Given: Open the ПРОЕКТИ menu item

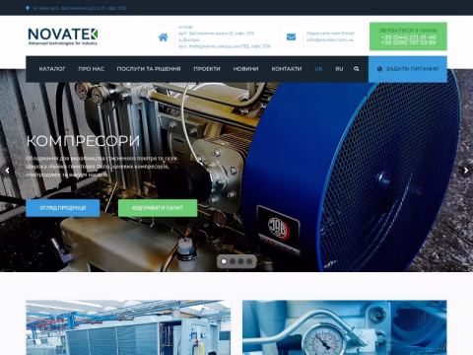Looking at the screenshot, I should coord(207,69).
